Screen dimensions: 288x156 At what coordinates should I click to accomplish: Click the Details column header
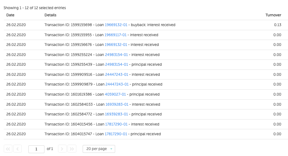50,15
